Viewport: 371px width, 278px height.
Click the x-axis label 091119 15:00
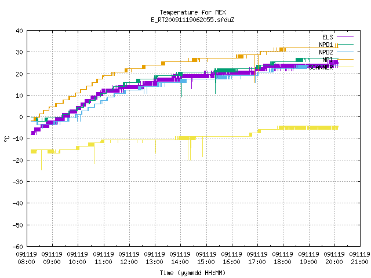[x=206, y=258]
